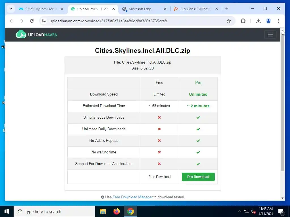This screenshot has height=217, width=290.
Task: Close the Microsoft Edge tab
Action: (x=165, y=9)
